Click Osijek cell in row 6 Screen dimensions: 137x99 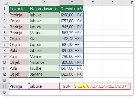pos(19,39)
